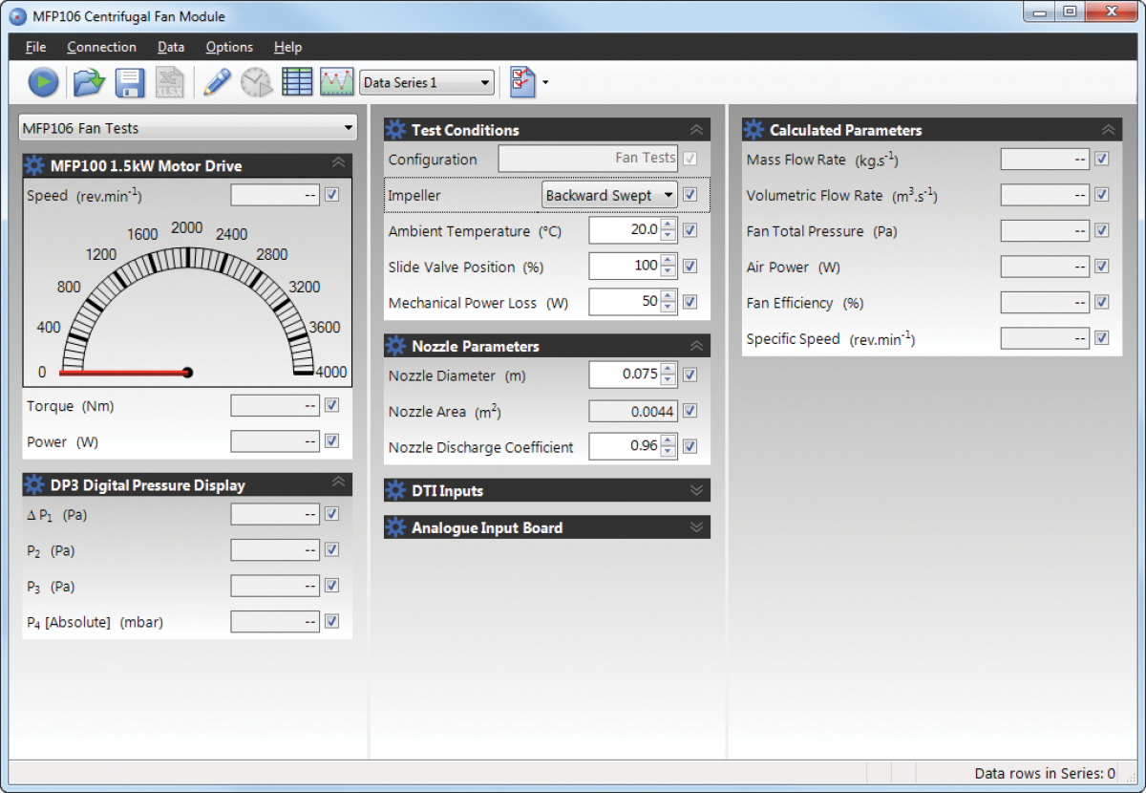Toggle the Impeller checkbox
Image resolution: width=1146 pixels, height=793 pixels.
tap(690, 195)
